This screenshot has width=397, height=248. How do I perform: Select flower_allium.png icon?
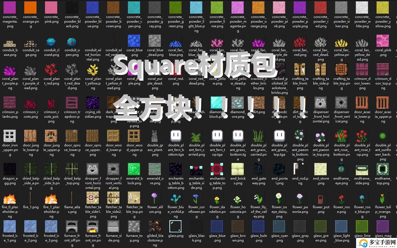[155, 198]
